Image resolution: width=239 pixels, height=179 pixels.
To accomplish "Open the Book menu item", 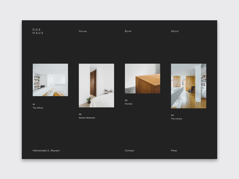I will coord(128,31).
